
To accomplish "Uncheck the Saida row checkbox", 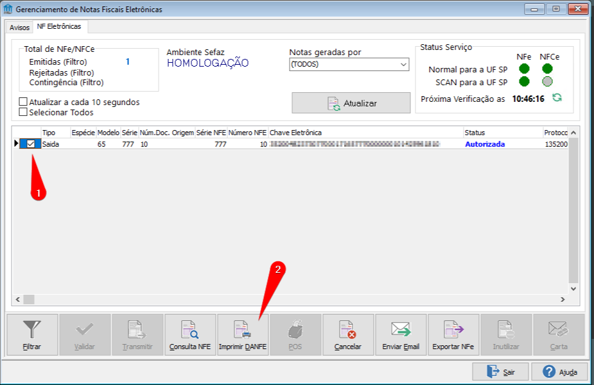I will [x=31, y=144].
